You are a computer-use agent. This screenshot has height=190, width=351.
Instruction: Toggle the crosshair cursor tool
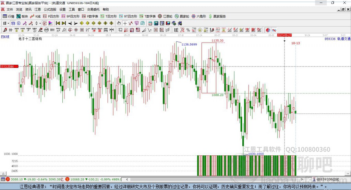coord(125,23)
